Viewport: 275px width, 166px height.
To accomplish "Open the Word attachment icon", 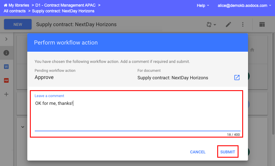I will (x=6, y=67).
